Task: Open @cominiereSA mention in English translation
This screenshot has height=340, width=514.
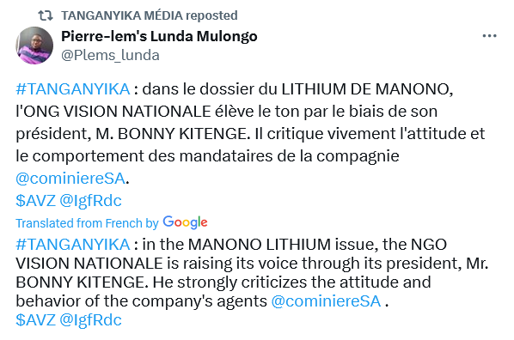Action: coord(326,301)
